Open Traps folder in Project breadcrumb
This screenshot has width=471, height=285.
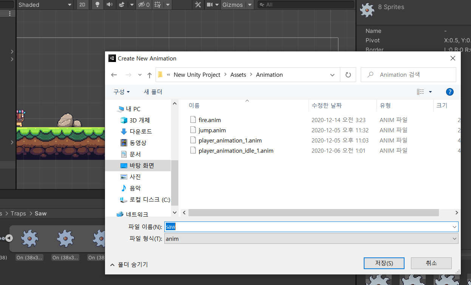click(18, 214)
